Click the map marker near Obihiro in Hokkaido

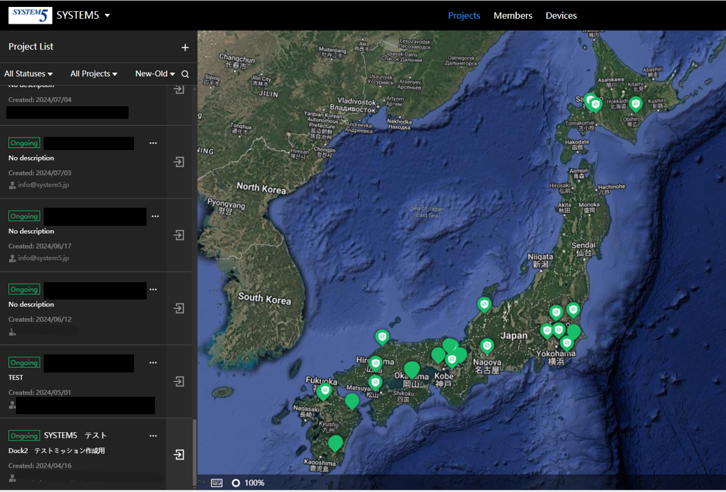[x=636, y=104]
